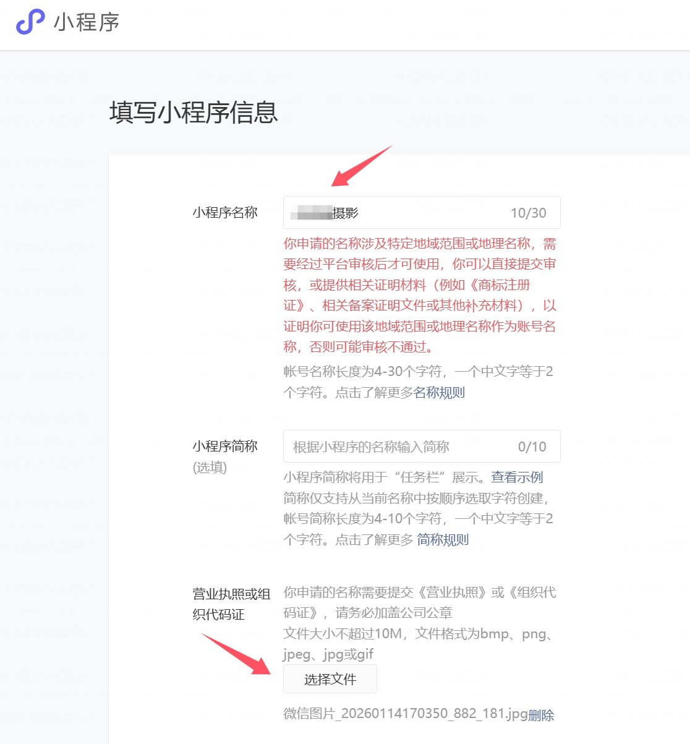
Task: Click the 填写小程序信息 page heading
Action: click(x=194, y=113)
